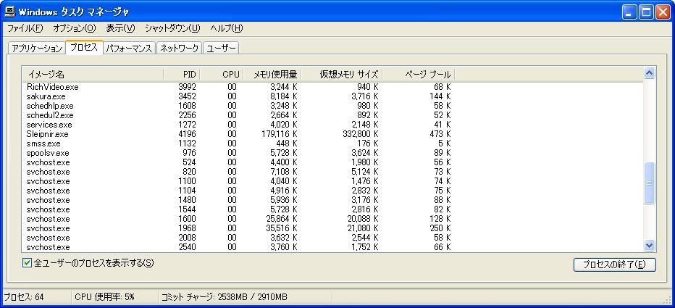Open the ユーザー tab
This screenshot has height=308, width=675.
221,49
